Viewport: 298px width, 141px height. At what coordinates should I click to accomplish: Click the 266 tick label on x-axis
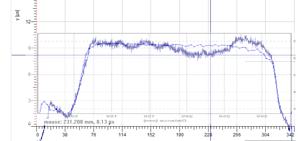237,135
